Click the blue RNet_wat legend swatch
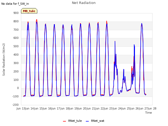Image resolution: width=168 pixels, height=126 pixels. point(87,121)
